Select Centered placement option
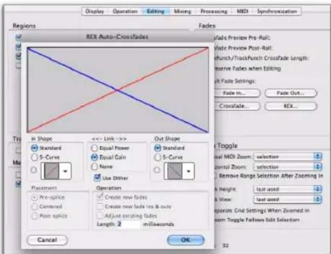331x254 pixels. pyautogui.click(x=34, y=207)
